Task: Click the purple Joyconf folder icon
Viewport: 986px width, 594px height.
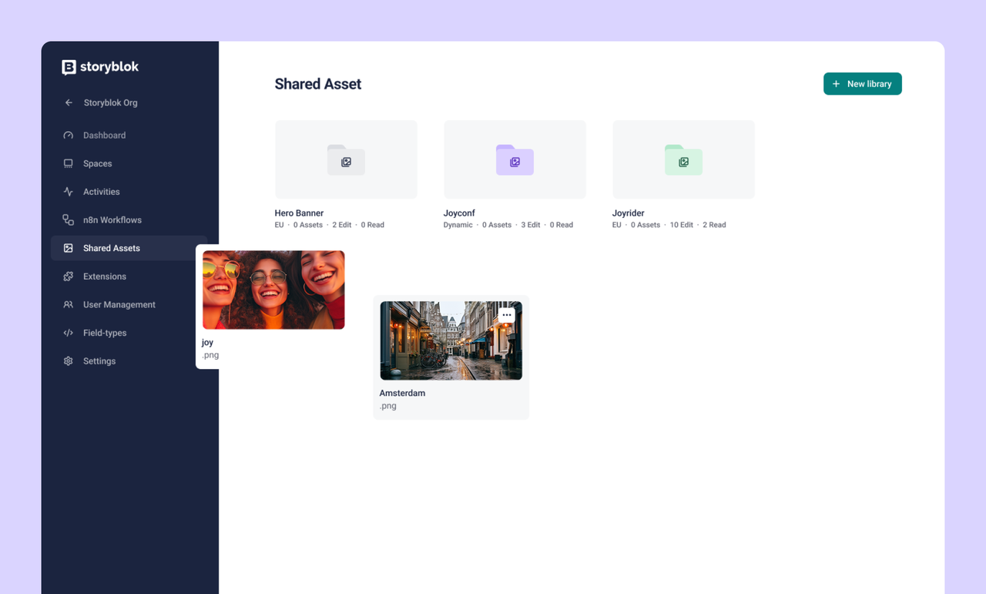Action: pyautogui.click(x=515, y=159)
